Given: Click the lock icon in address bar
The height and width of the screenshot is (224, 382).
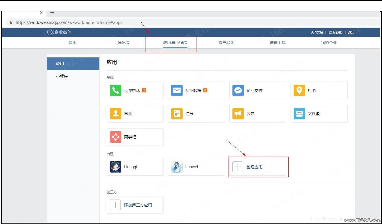Looking at the screenshot, I should point(11,22).
